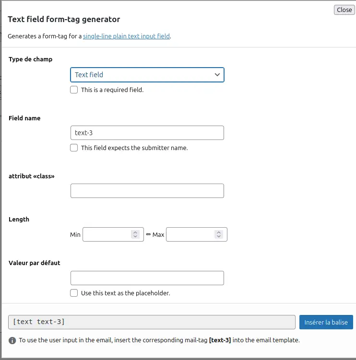Focus the Valeur par défaut text box
Image resolution: width=356 pixels, height=360 pixels.
pos(147,278)
